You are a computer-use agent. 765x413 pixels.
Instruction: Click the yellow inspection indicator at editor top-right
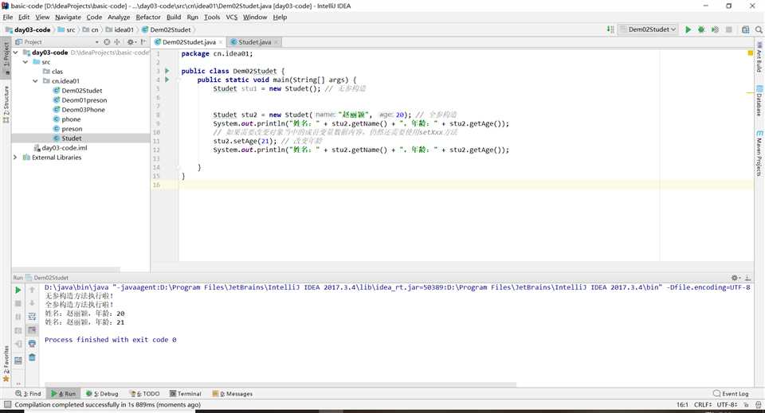(x=751, y=53)
